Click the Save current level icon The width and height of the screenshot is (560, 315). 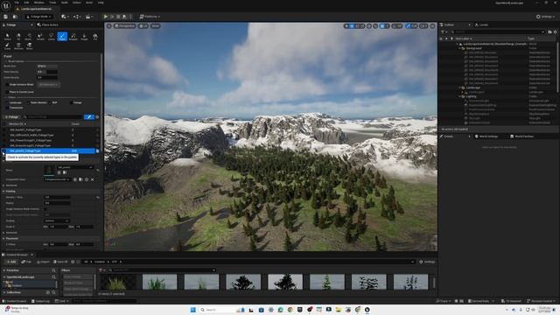tap(6, 17)
